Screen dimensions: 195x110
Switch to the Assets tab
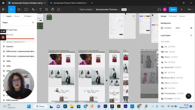(17, 16)
